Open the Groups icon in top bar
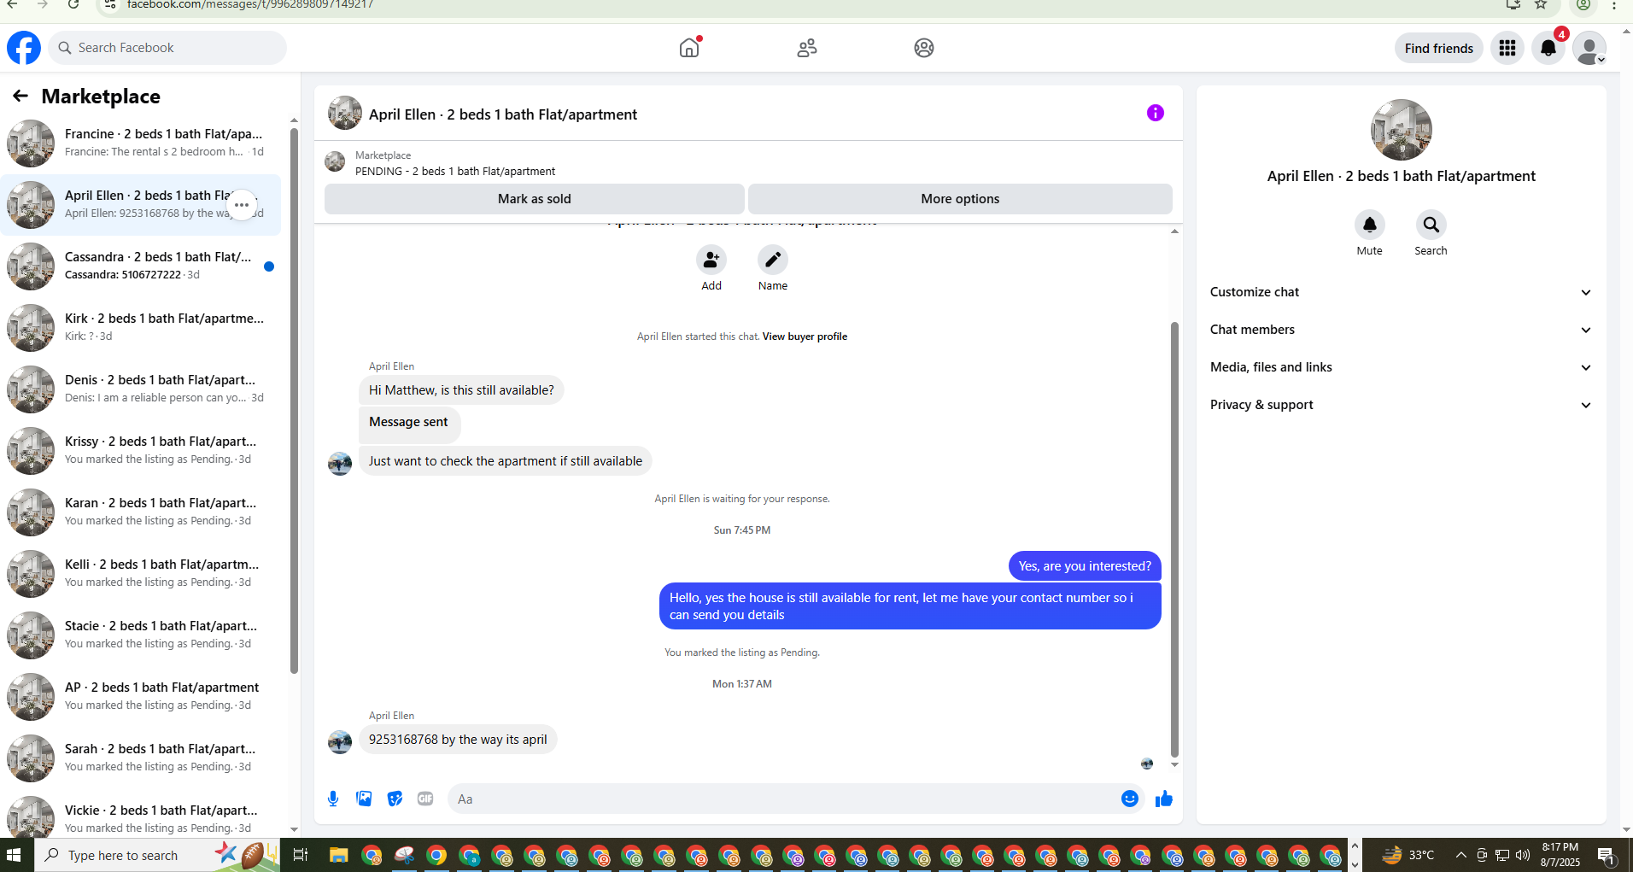The width and height of the screenshot is (1633, 872). point(924,48)
